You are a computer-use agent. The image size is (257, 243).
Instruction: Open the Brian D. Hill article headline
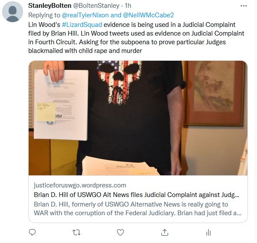(136, 195)
